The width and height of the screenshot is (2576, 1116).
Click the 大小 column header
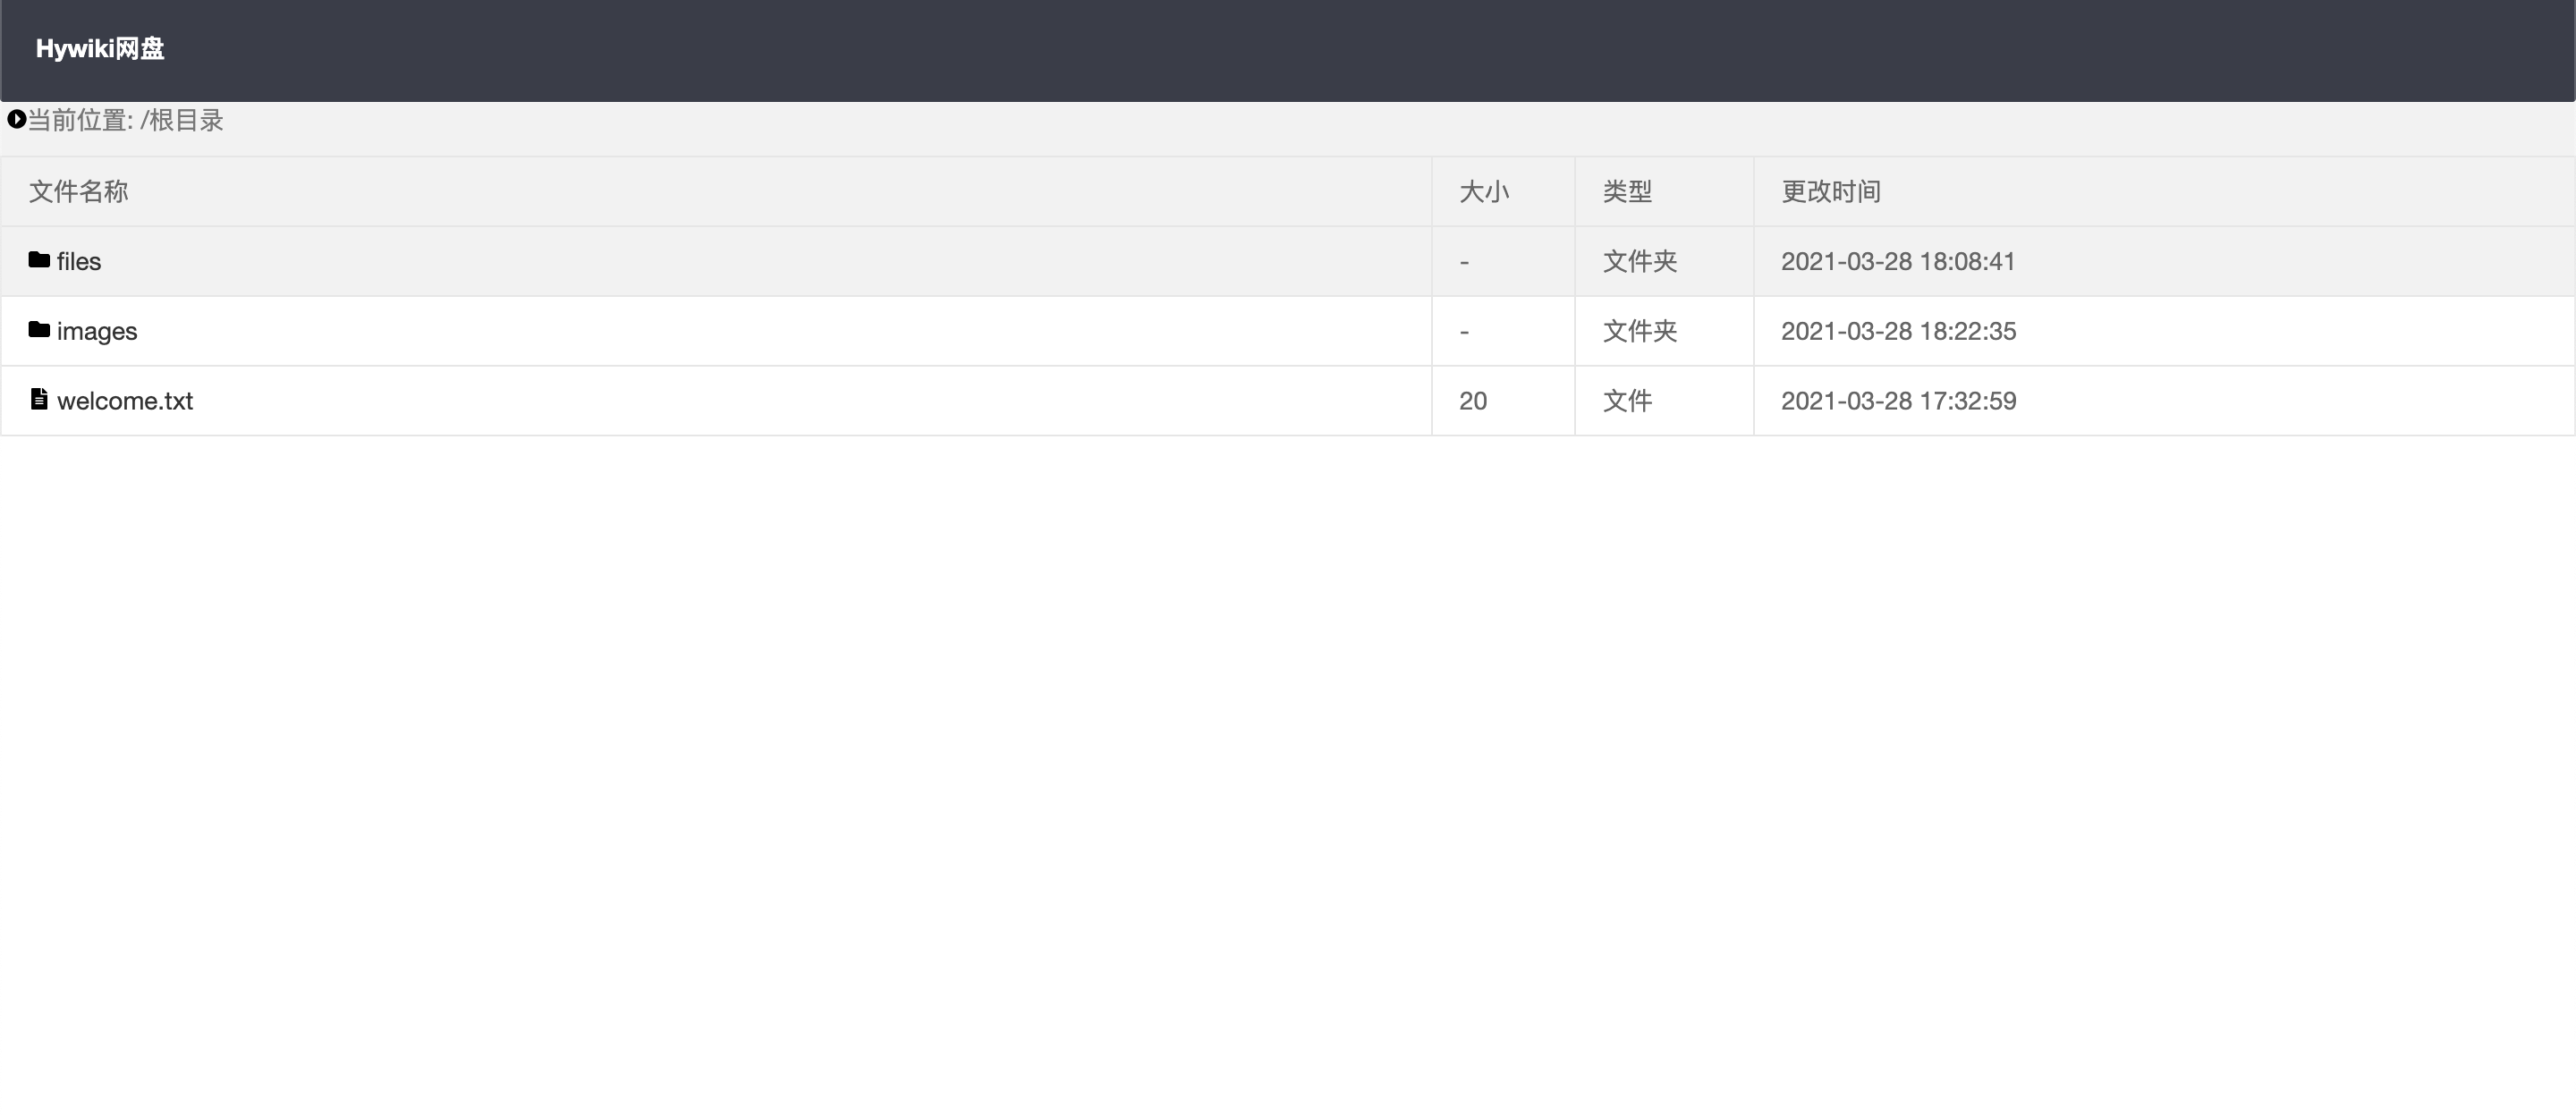click(1484, 192)
